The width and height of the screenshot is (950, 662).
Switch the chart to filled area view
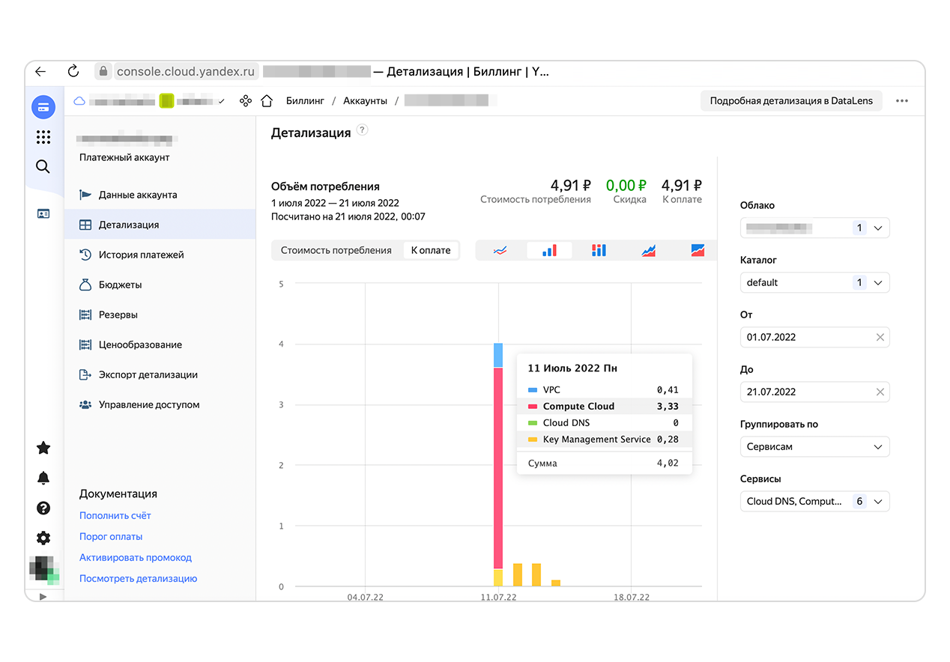tap(698, 250)
